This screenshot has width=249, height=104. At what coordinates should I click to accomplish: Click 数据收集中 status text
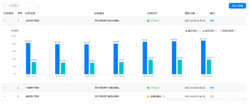[x=156, y=96]
